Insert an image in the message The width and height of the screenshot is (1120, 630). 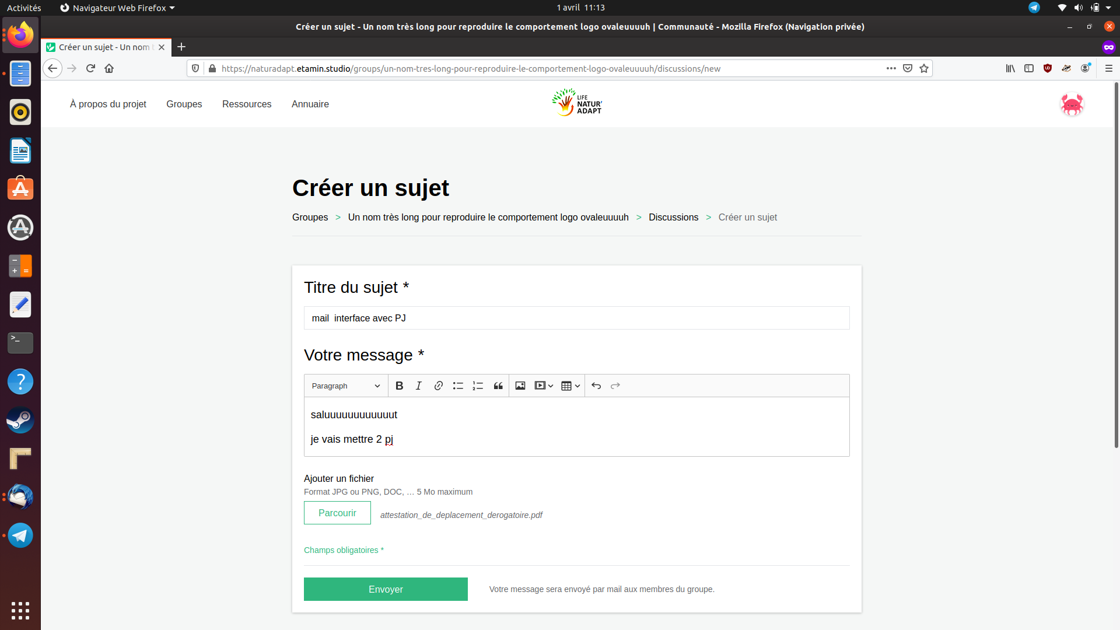520,386
